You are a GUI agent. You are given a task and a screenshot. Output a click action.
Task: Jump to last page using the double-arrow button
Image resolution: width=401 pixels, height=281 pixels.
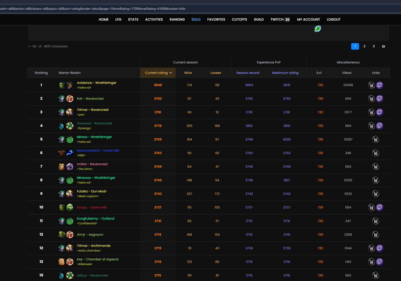tap(383, 46)
